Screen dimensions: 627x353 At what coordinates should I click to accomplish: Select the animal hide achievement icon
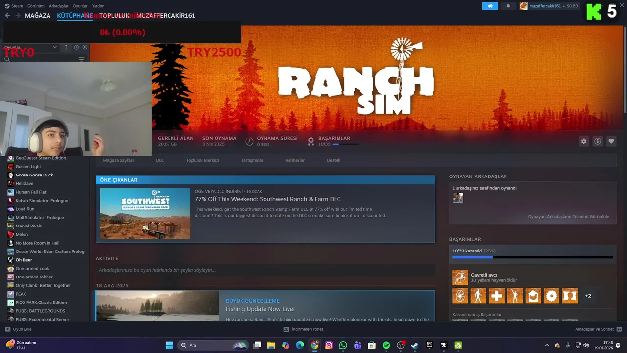pyautogui.click(x=570, y=296)
